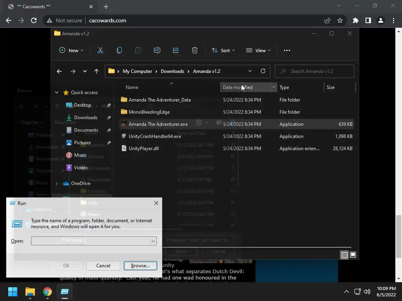Click the Browse button in Run dialog
Viewport: 402px width, 301px height.
pyautogui.click(x=140, y=266)
